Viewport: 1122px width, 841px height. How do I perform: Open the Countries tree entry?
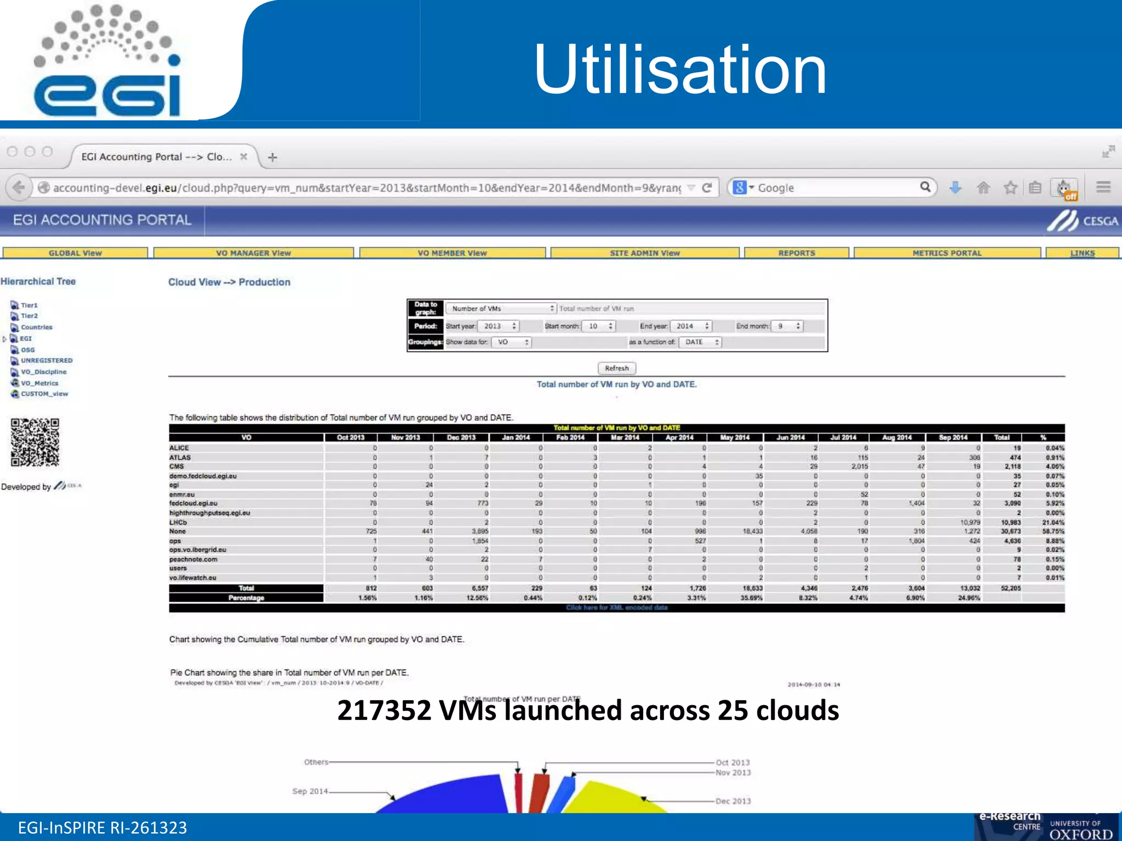pos(37,327)
